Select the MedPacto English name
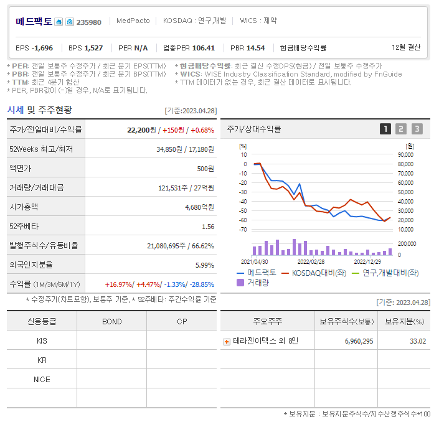Image resolution: width=439 pixels, height=427 pixels. 133,21
